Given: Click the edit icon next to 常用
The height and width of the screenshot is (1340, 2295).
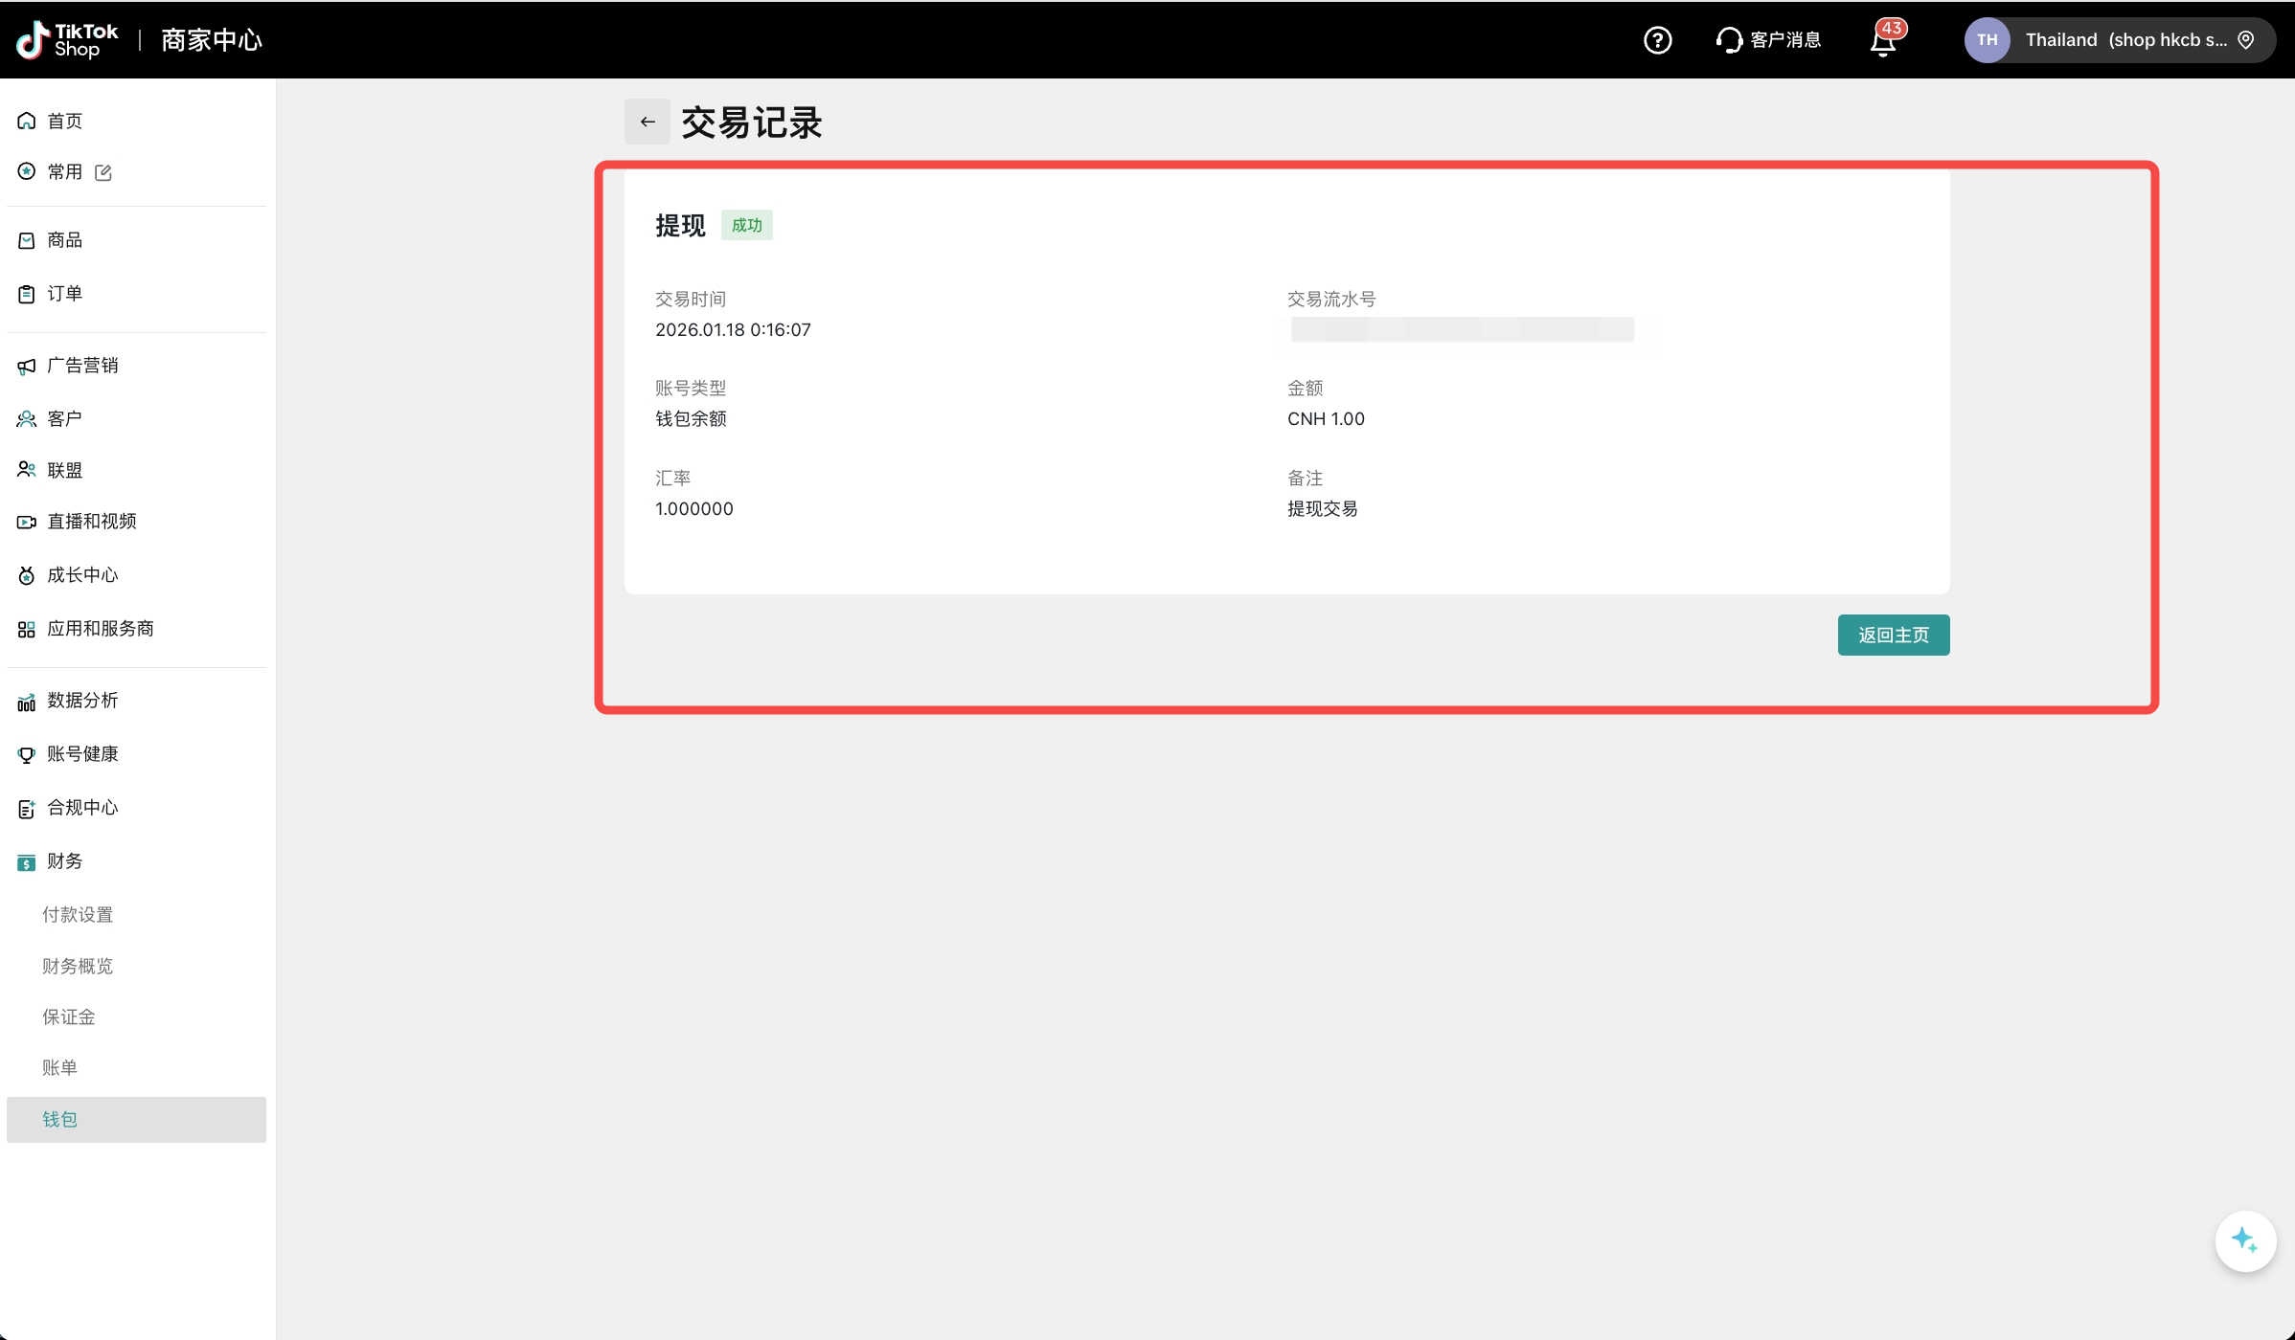Looking at the screenshot, I should (x=103, y=172).
